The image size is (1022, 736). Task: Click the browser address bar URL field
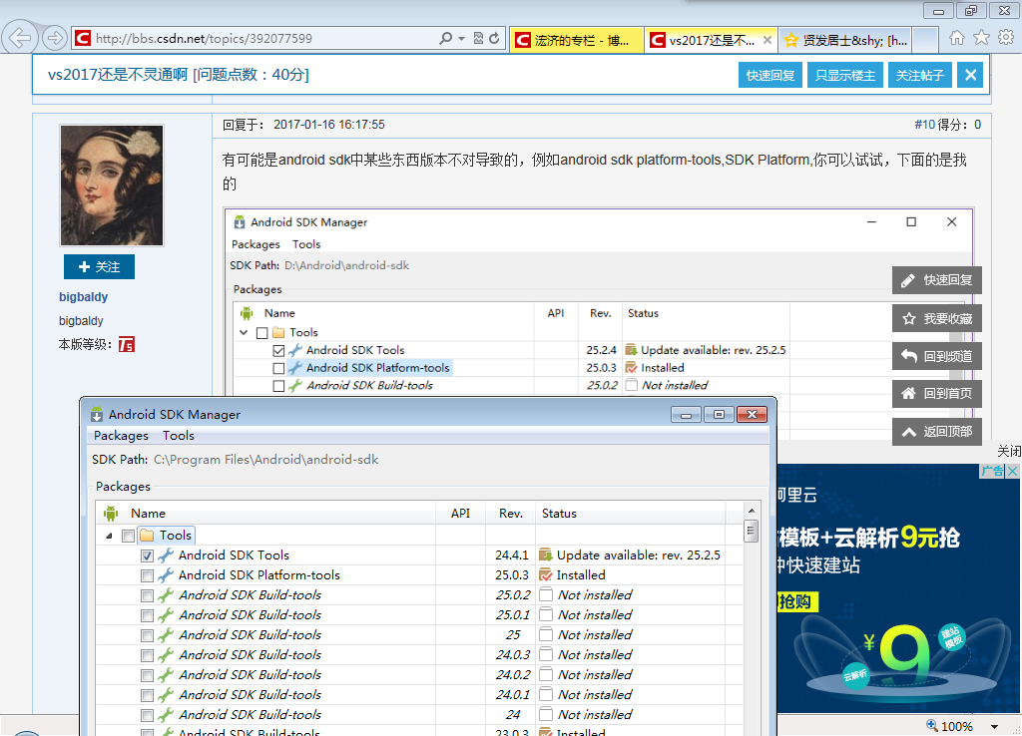coord(263,39)
